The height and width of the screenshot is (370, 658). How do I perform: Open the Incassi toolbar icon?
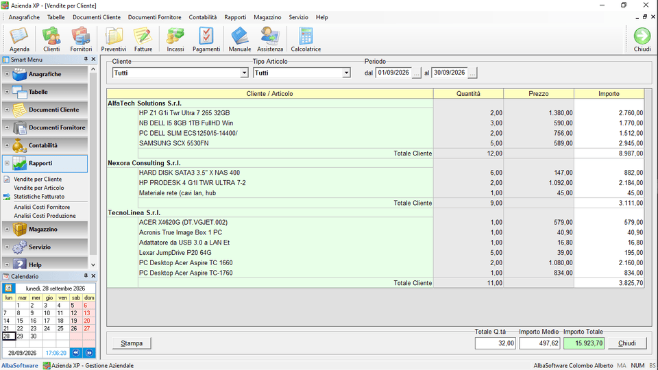[x=175, y=40]
